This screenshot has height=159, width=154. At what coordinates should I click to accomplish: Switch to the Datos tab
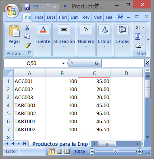74,17
